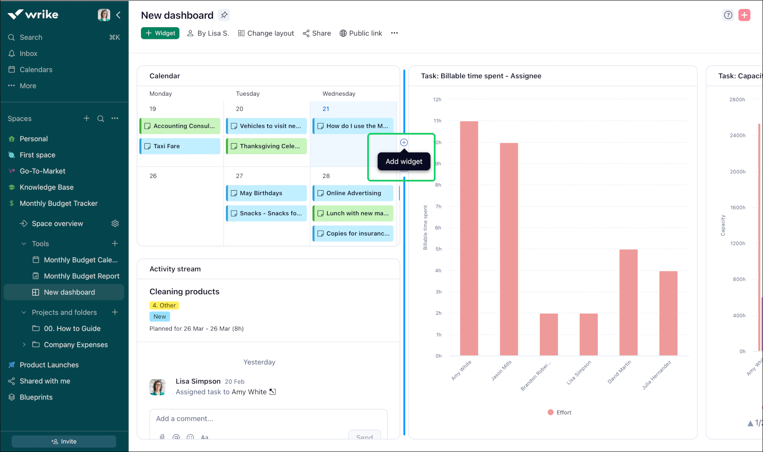Open Inbox from sidebar
Screen dimensions: 763x452
click(28, 53)
